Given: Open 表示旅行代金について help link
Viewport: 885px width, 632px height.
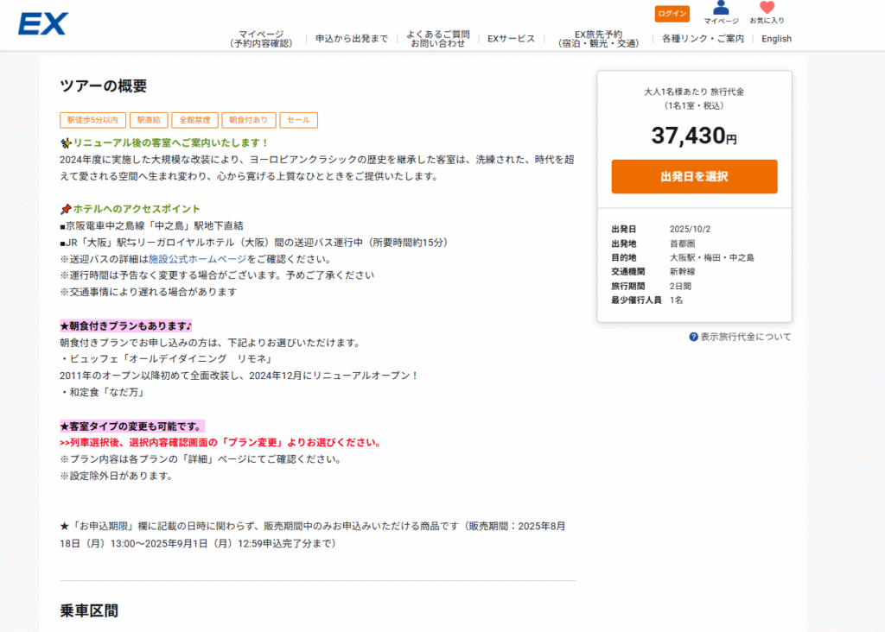Looking at the screenshot, I should (745, 337).
